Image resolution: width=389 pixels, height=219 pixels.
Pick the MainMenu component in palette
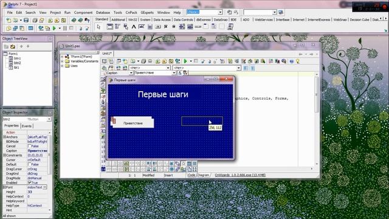pos(117,27)
